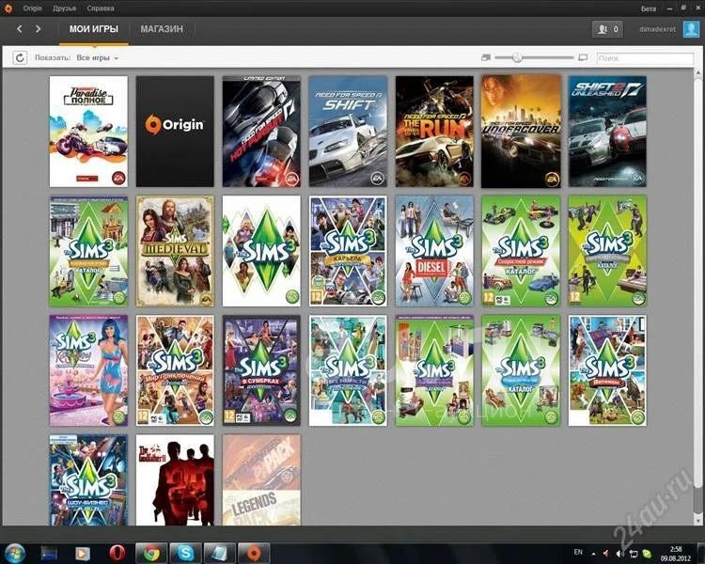
Task: Open the user avatar picture
Action: pyautogui.click(x=691, y=29)
